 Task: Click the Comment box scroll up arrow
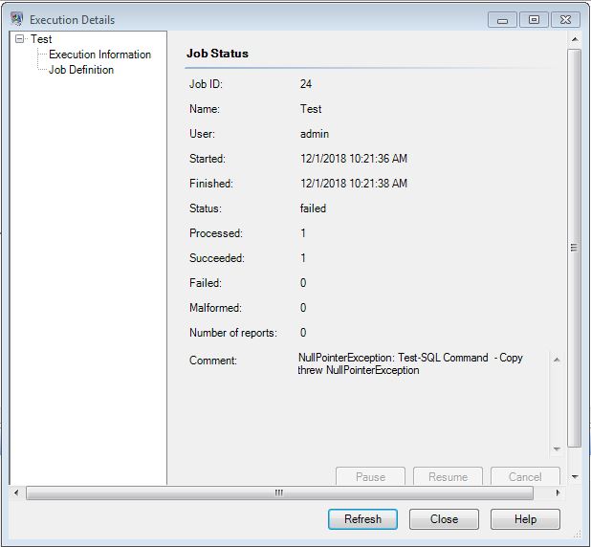click(x=557, y=361)
